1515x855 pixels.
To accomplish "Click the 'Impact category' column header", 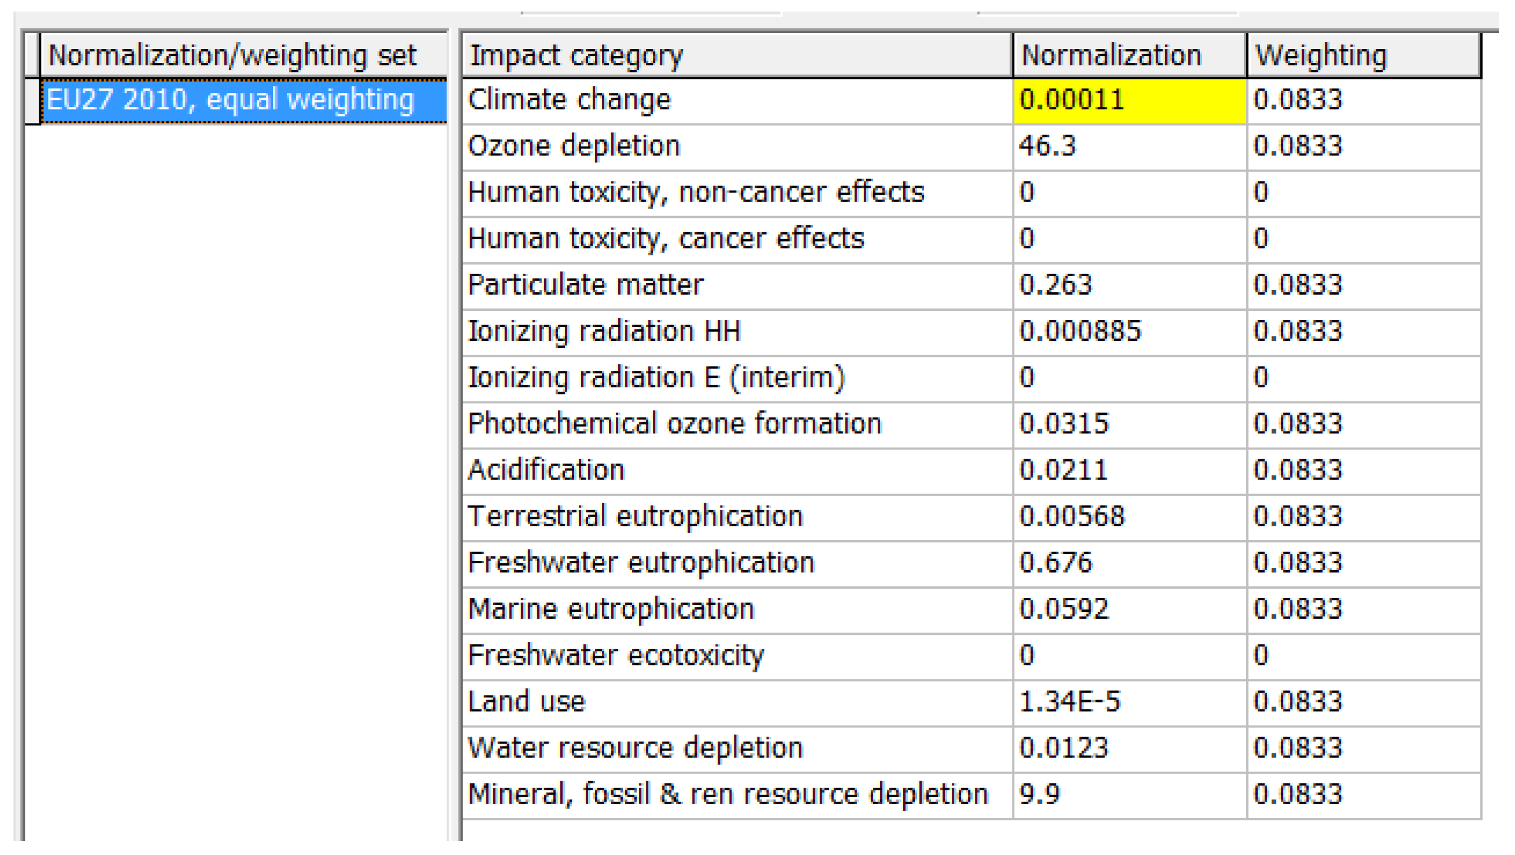I will (737, 56).
